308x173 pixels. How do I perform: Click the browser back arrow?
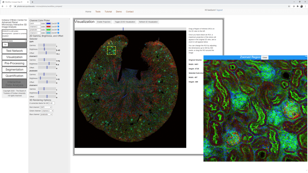[2, 6]
